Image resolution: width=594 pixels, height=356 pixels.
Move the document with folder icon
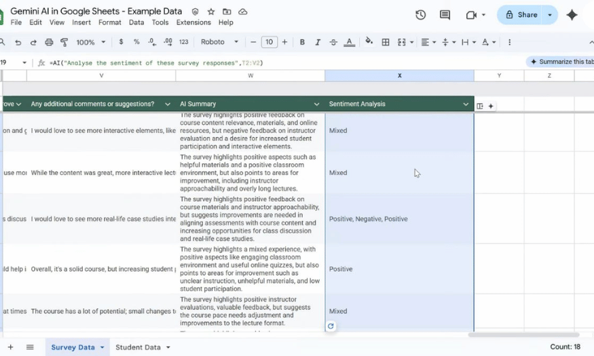pos(227,12)
